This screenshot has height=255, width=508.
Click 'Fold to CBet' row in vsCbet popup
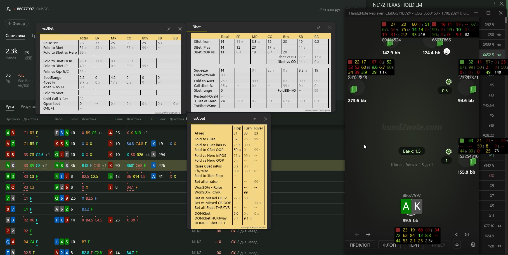point(228,139)
